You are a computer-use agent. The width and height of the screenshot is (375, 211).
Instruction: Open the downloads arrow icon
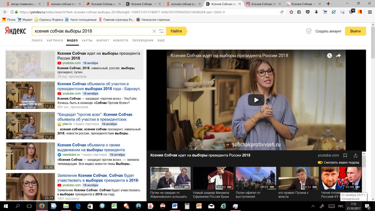pos(316,12)
